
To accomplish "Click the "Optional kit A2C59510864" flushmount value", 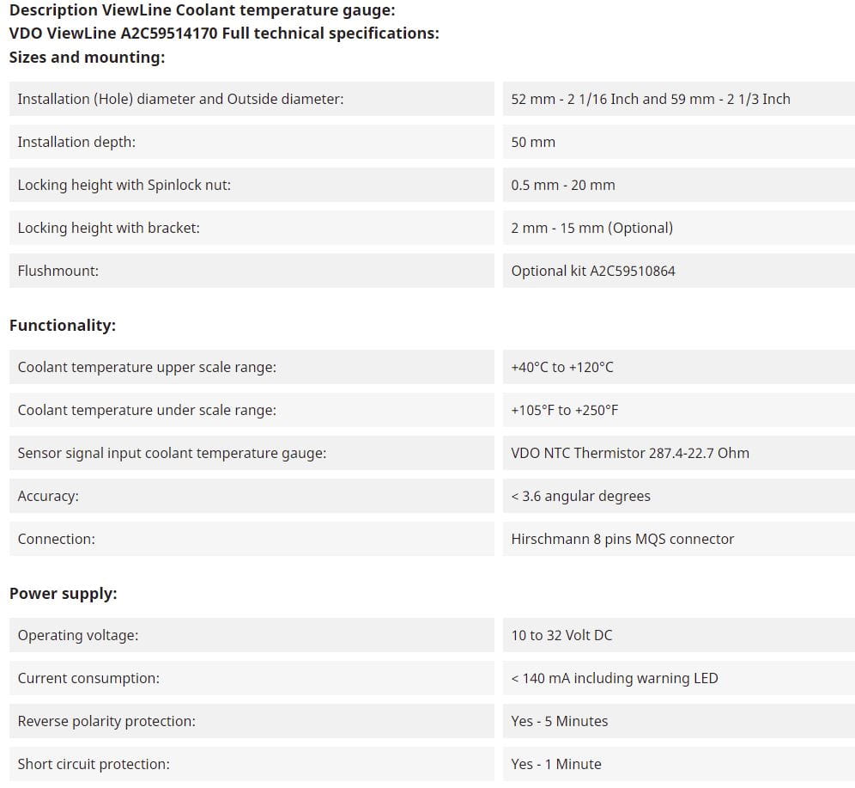I will tap(593, 271).
